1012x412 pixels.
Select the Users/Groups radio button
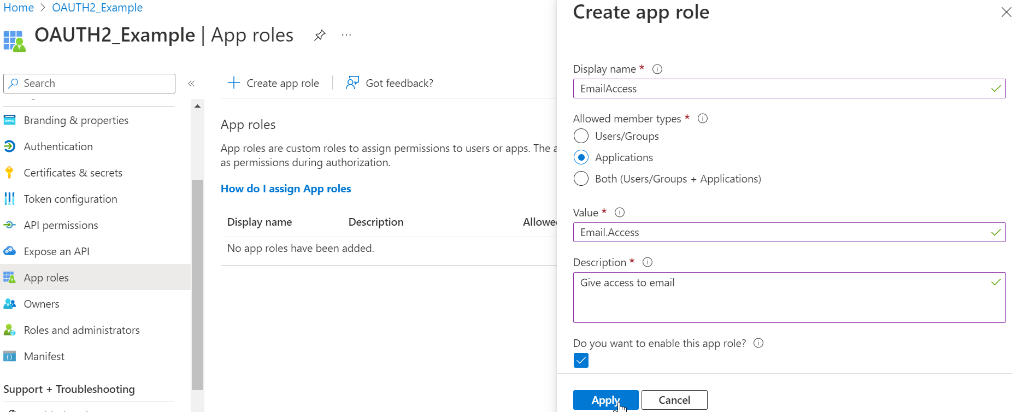coord(581,136)
